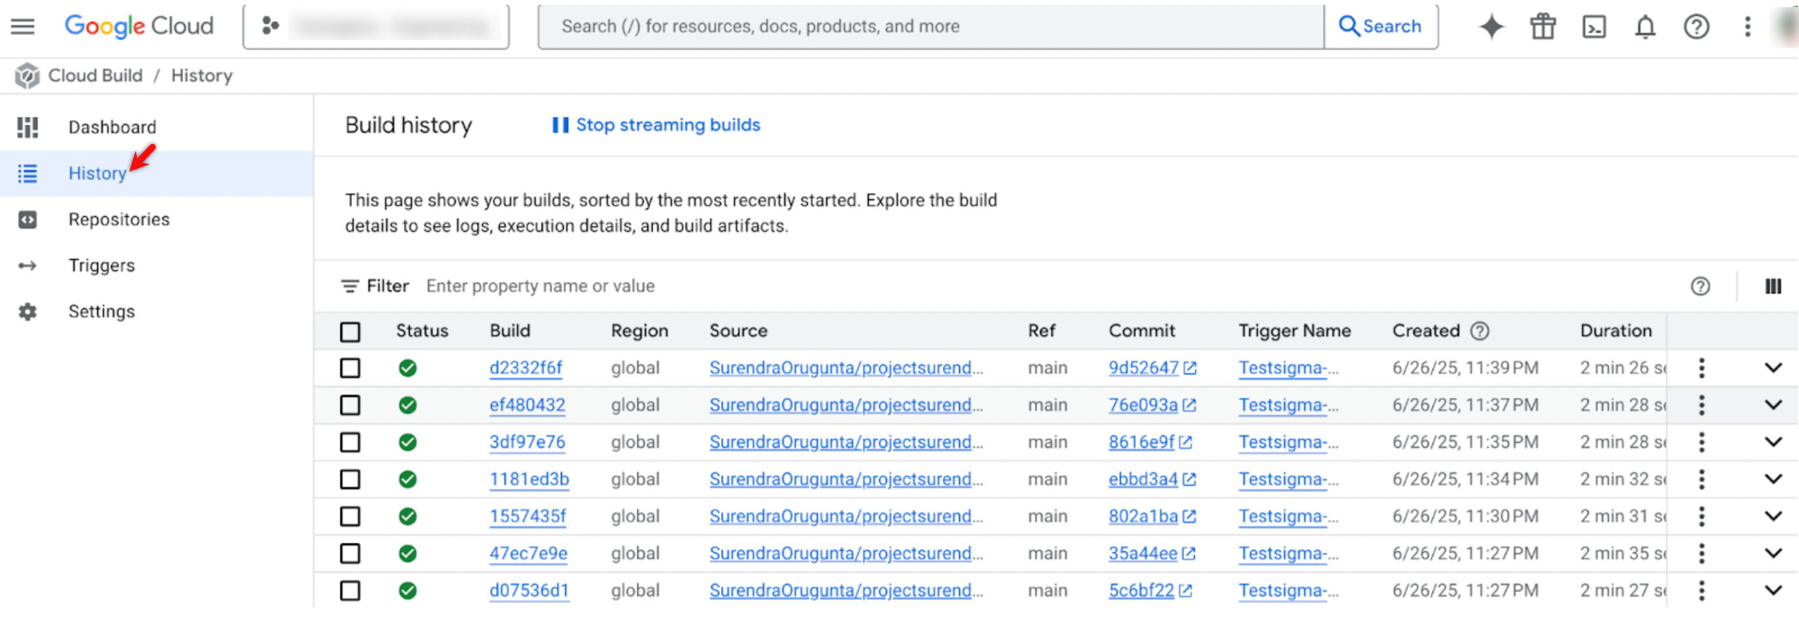This screenshot has height=617, width=1799.
Task: Open the main navigation hamburger menu
Action: [x=23, y=26]
